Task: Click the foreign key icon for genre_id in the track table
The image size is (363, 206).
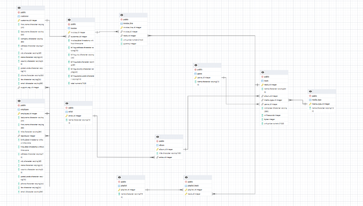Action: click(262, 104)
